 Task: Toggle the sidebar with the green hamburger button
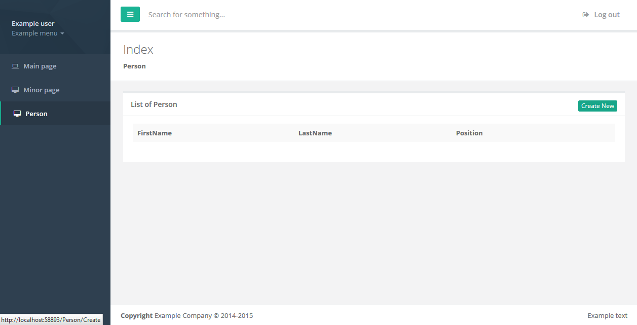(x=130, y=14)
